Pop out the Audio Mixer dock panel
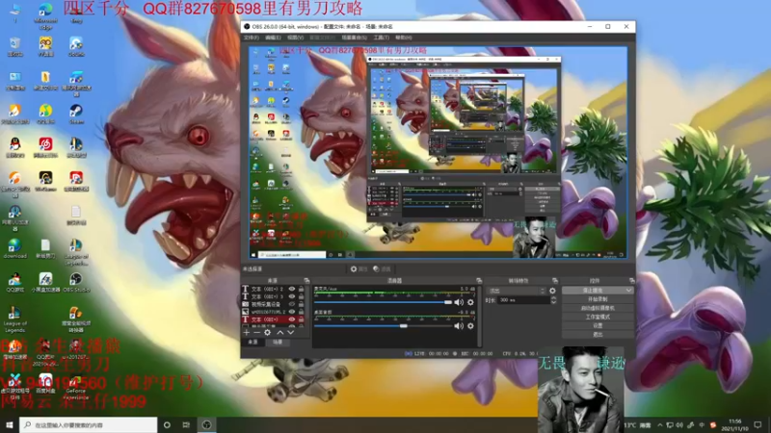Viewport: 771px width, 433px height. 479,281
